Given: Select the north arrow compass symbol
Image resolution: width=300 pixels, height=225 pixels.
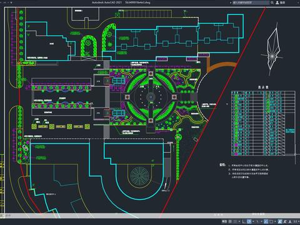Looking at the screenshot, I should (x=272, y=49).
